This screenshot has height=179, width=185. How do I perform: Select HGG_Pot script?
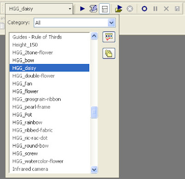tap(49, 115)
